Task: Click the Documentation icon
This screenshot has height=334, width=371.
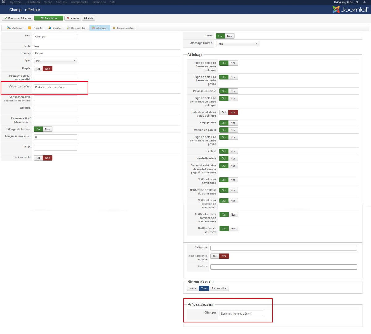Action: (x=114, y=28)
